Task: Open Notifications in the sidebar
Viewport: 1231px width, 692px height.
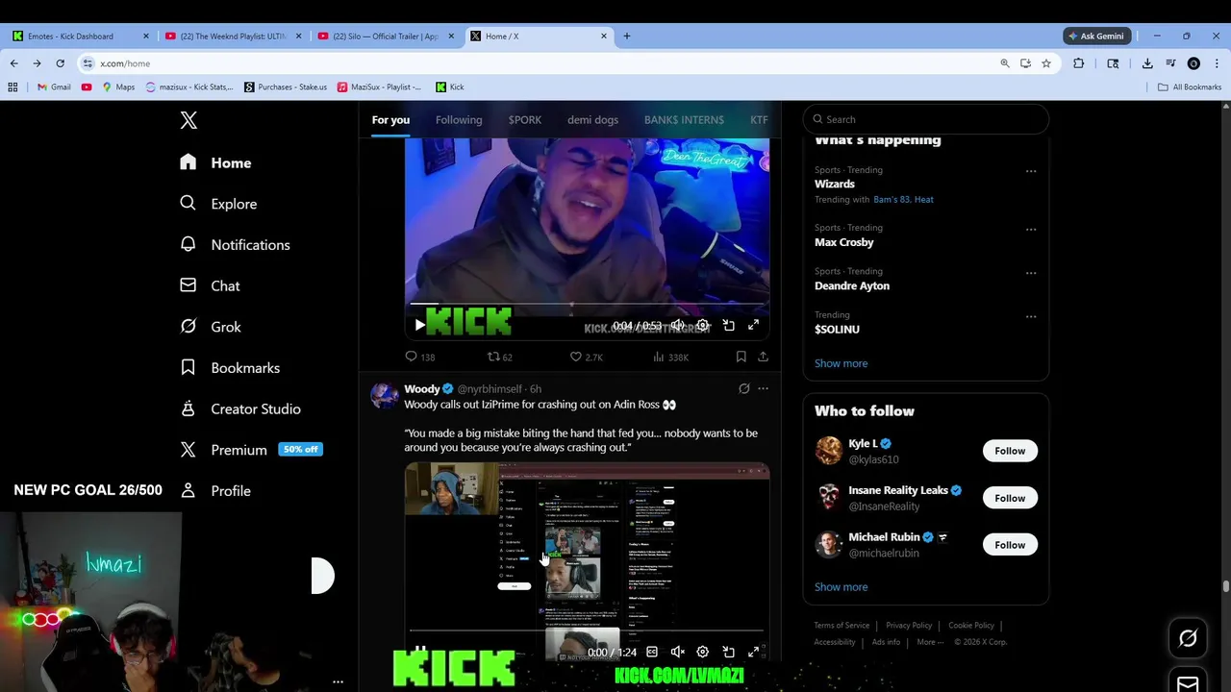Action: click(235, 244)
